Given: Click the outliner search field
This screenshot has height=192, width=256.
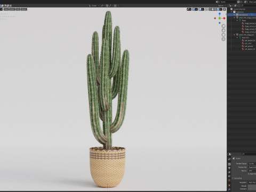Looking at the screenshot, I should (249, 6).
